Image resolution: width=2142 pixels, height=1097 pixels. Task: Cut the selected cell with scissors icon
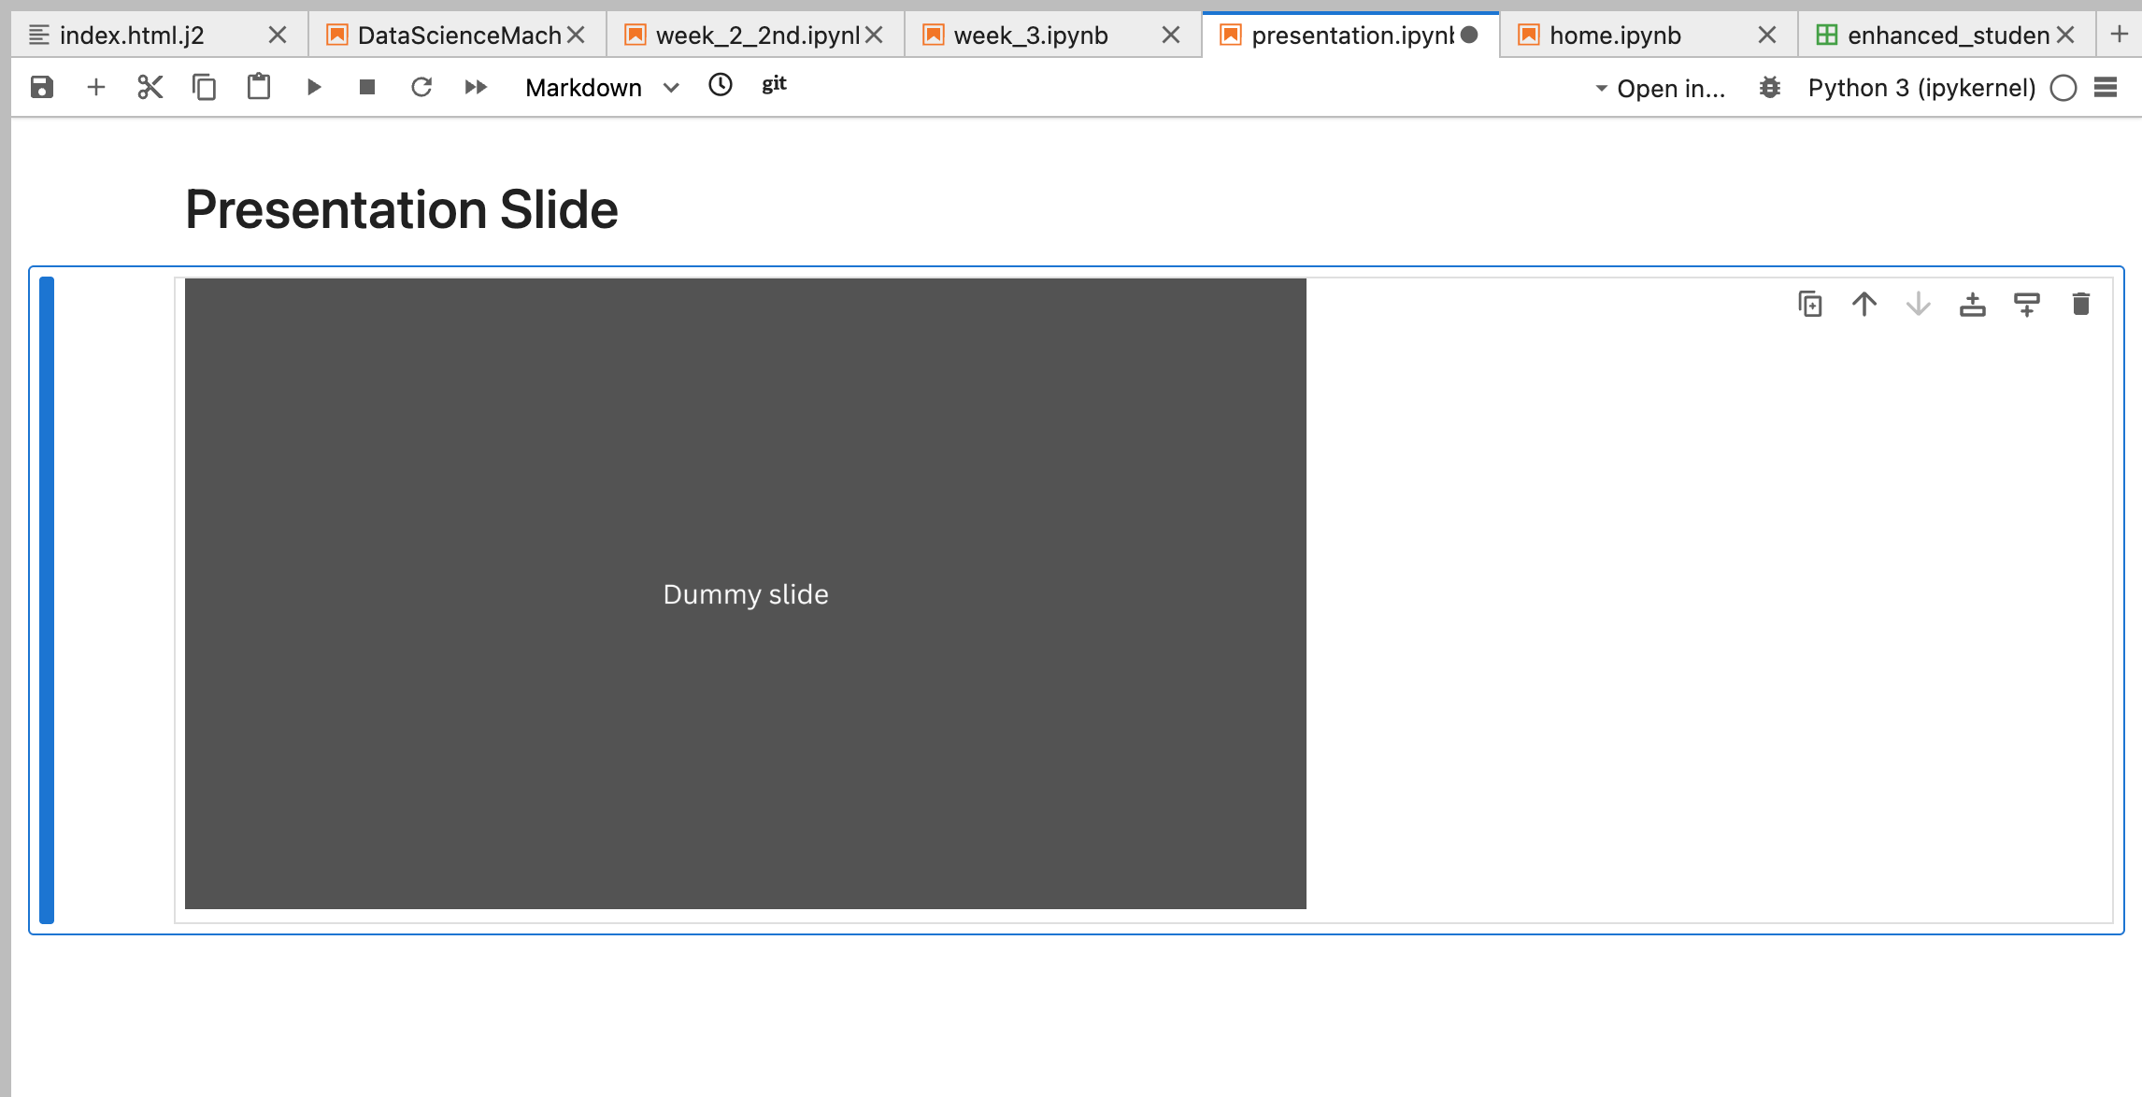tap(150, 88)
